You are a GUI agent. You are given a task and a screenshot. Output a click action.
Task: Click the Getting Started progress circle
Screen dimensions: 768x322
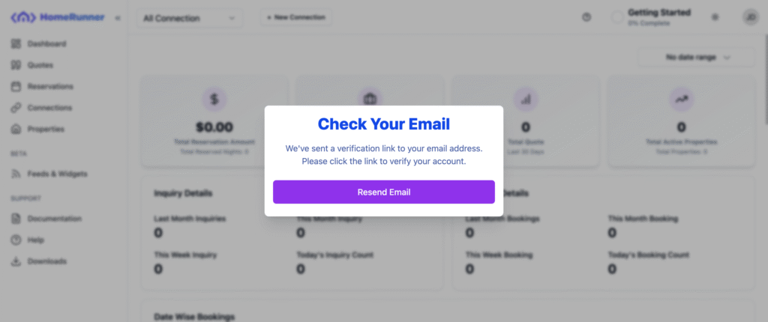[x=617, y=17]
